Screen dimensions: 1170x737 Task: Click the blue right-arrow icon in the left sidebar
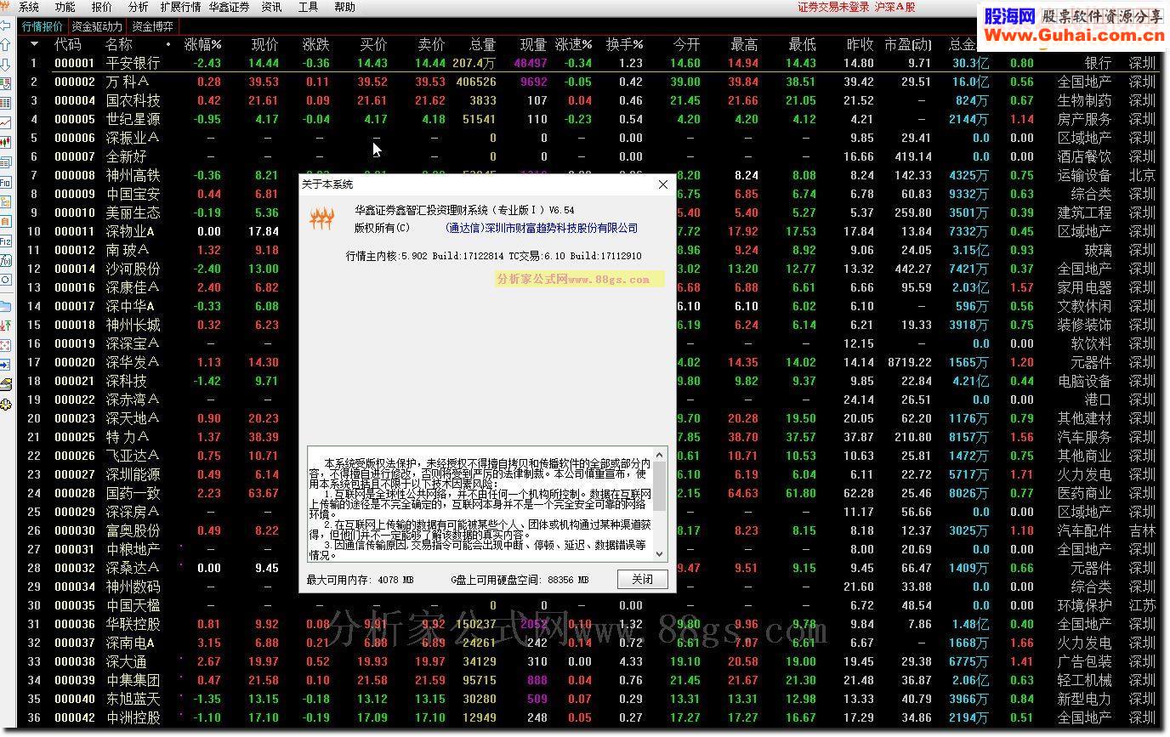5,364
